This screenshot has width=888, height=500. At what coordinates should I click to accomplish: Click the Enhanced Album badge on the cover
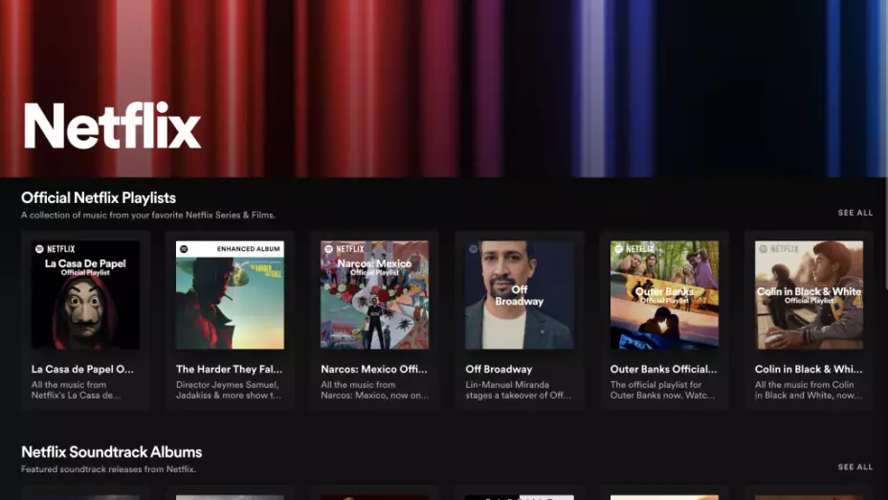248,249
